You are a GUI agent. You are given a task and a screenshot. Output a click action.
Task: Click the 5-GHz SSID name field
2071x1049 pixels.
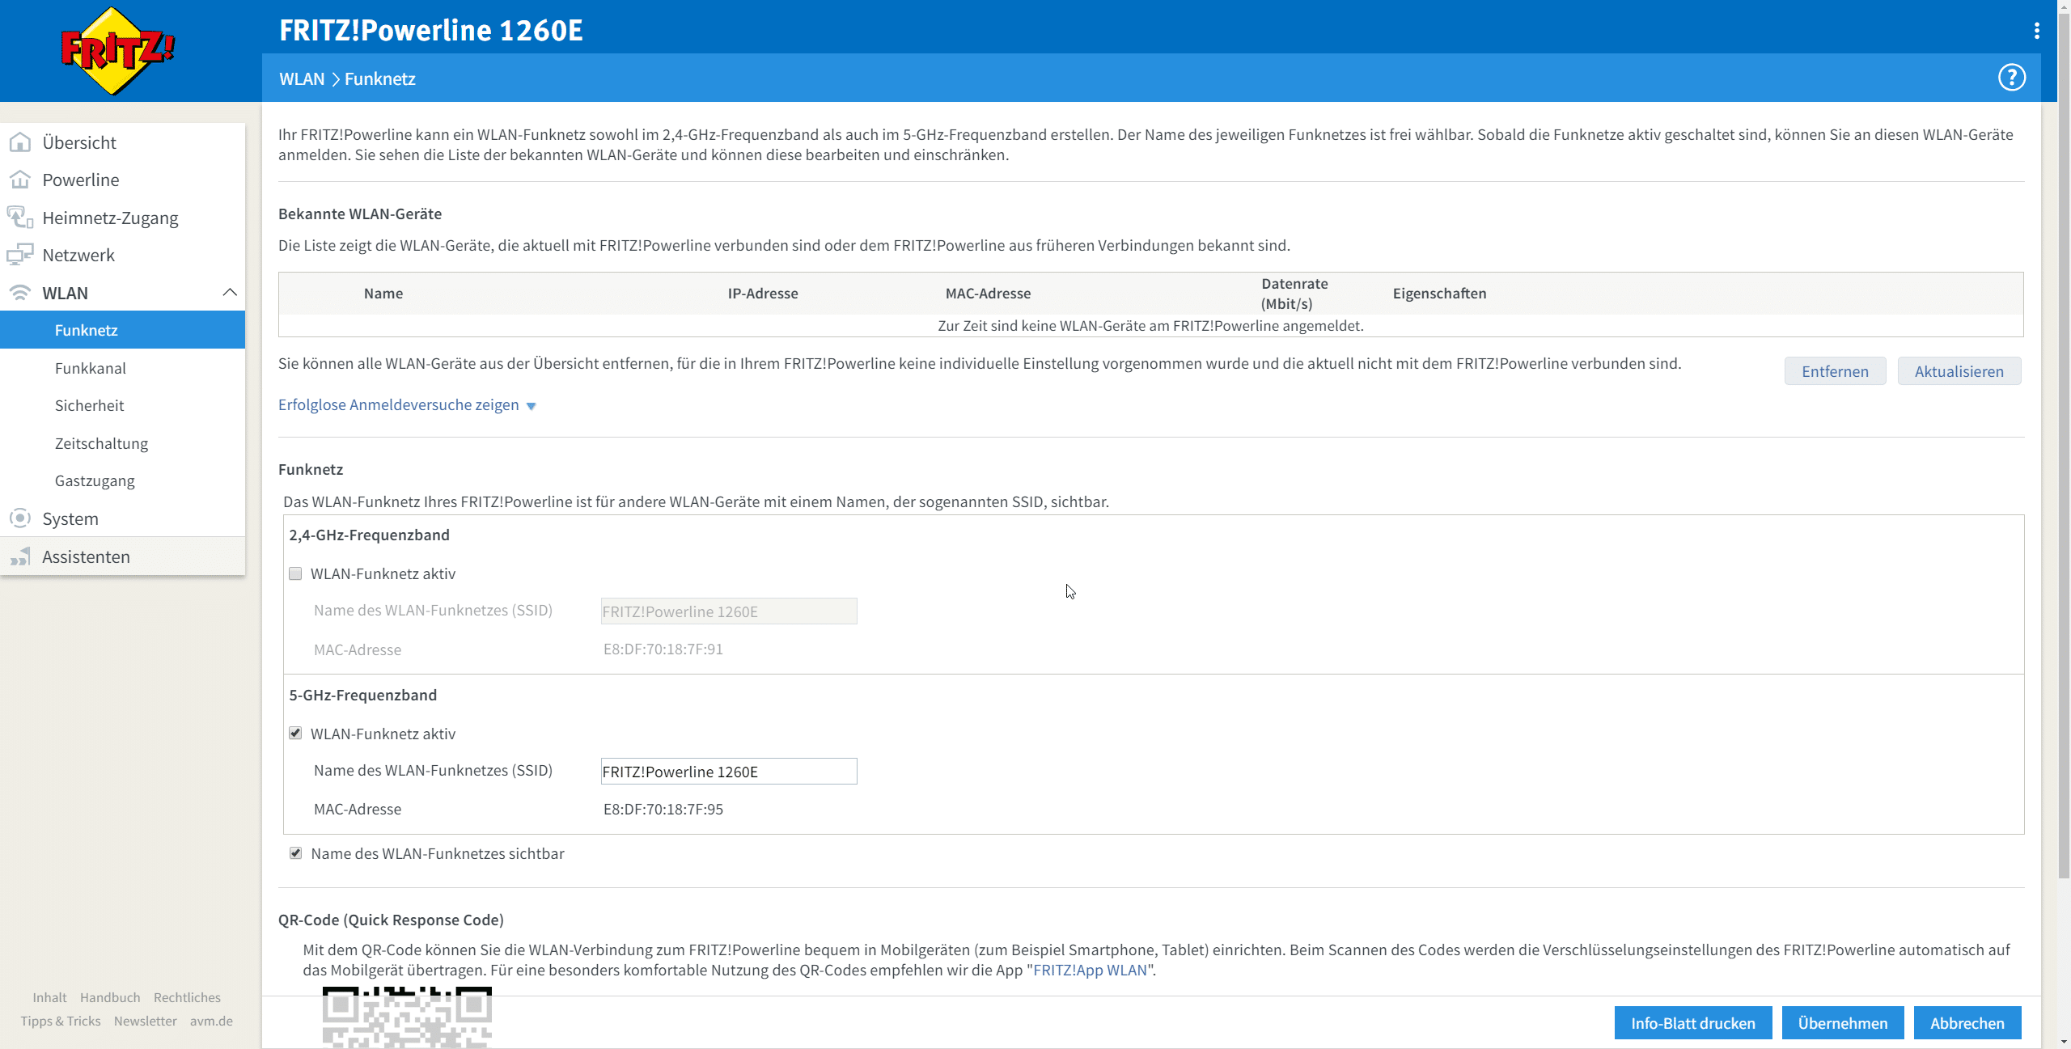(728, 772)
